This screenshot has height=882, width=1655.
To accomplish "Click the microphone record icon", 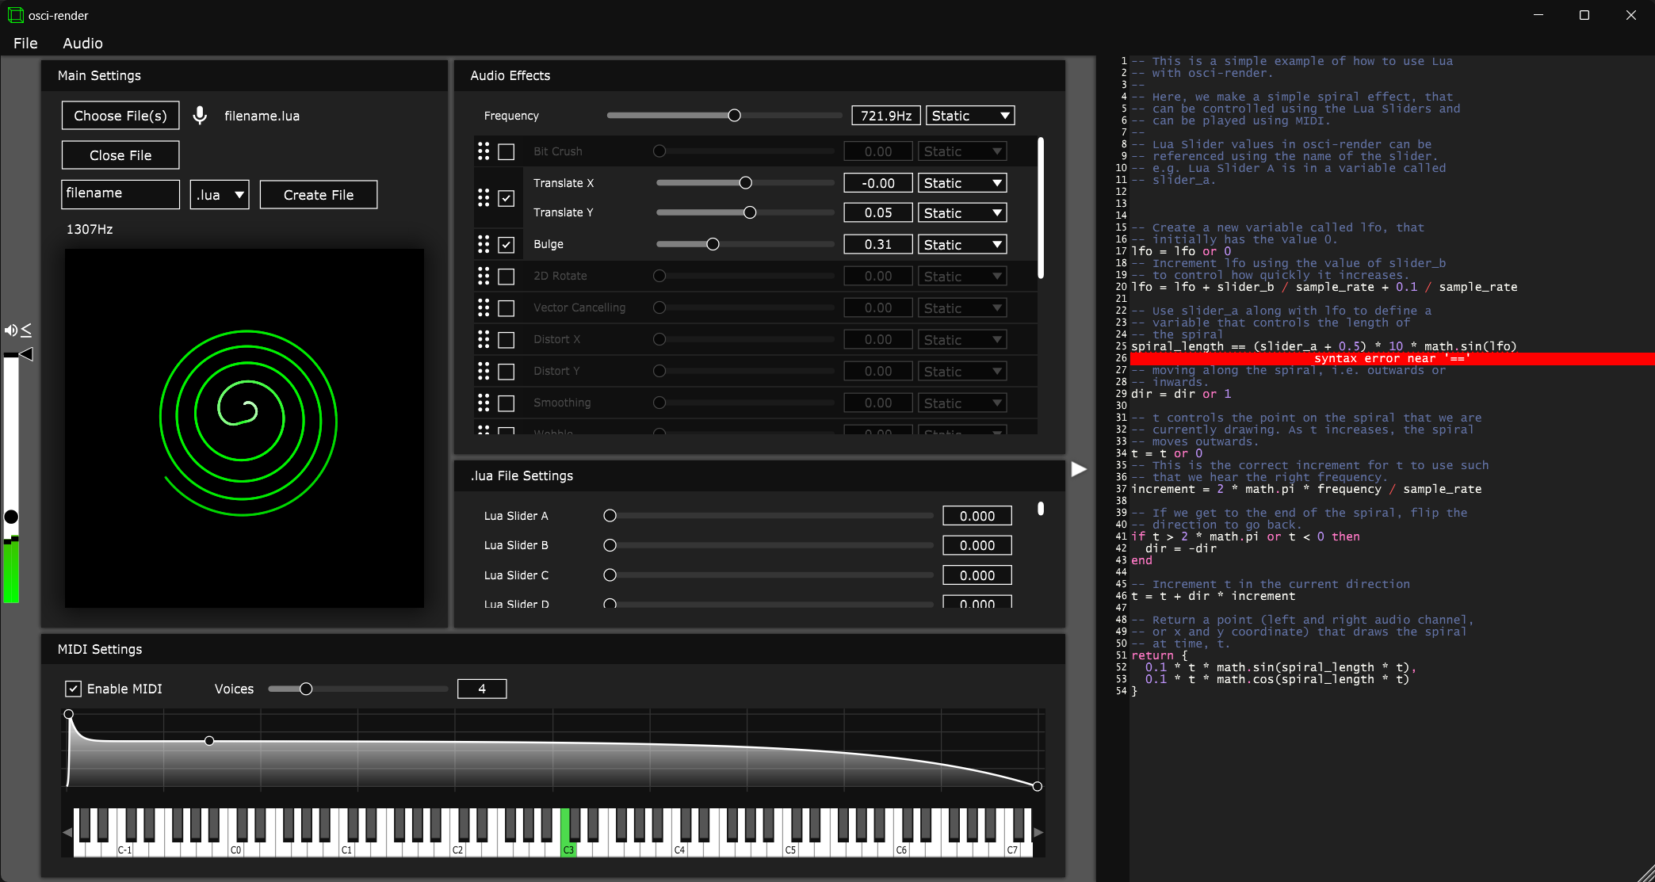I will tap(201, 116).
